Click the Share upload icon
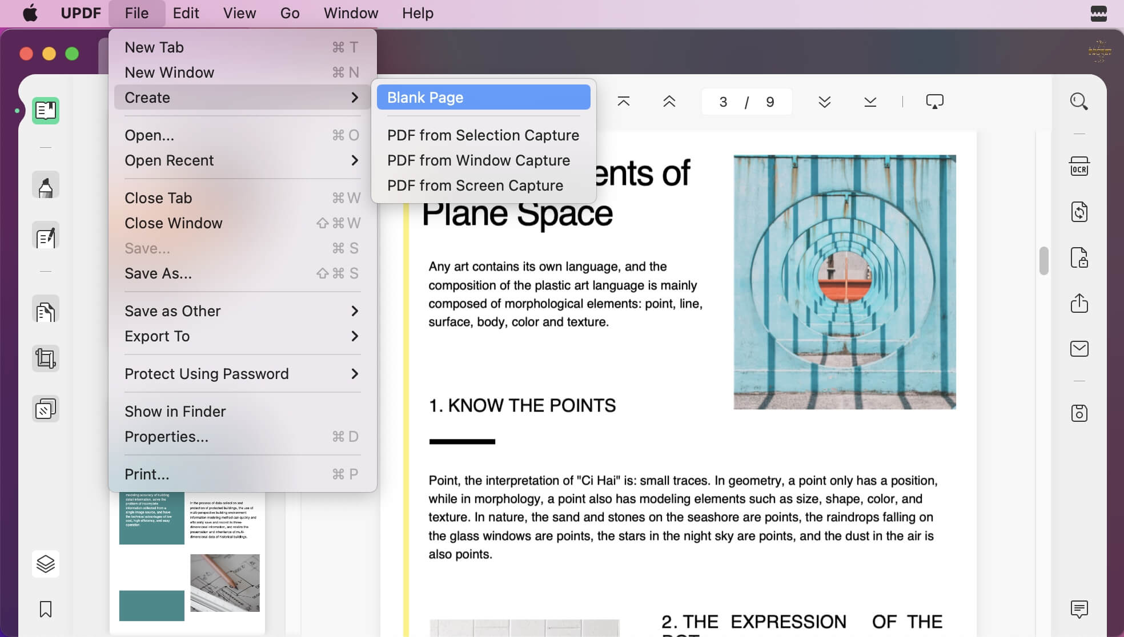The width and height of the screenshot is (1124, 637). pyautogui.click(x=1079, y=303)
